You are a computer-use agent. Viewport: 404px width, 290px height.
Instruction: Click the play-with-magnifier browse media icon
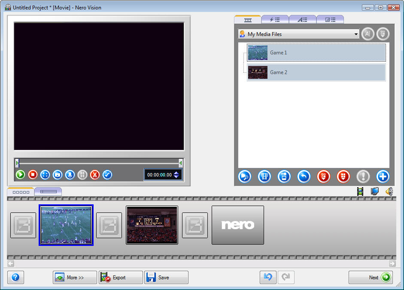(245, 176)
